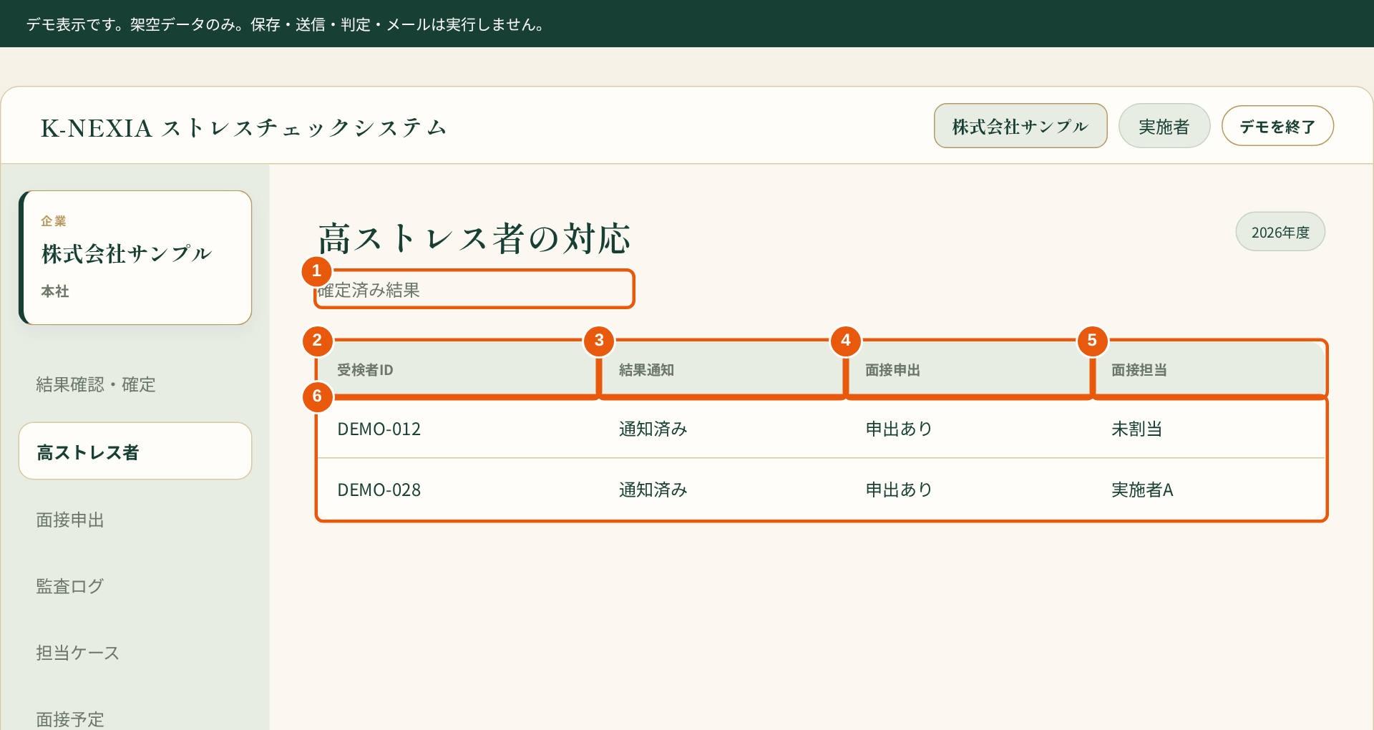Click the 高ストレス者の対応 page heading

point(474,238)
